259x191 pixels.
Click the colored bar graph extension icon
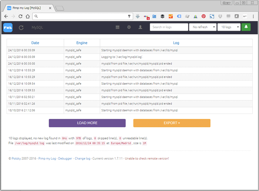[195, 16]
